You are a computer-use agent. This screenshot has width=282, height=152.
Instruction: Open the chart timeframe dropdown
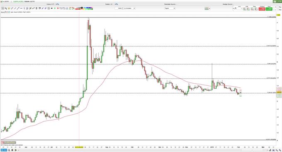click(170, 8)
